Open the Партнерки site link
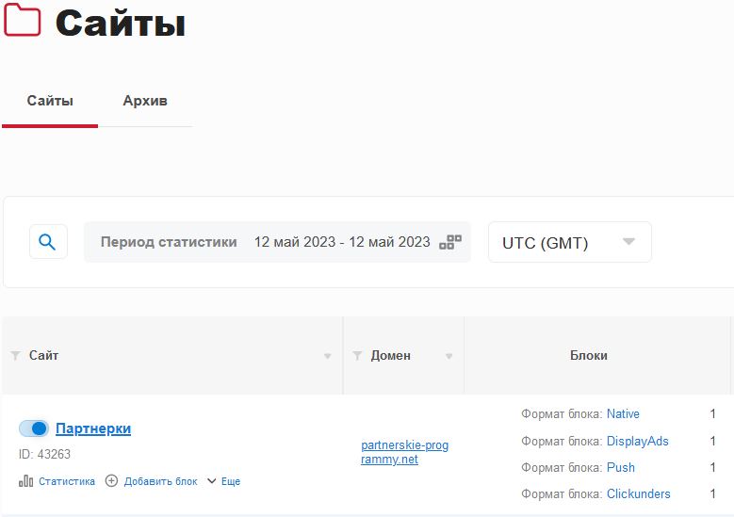 point(93,428)
